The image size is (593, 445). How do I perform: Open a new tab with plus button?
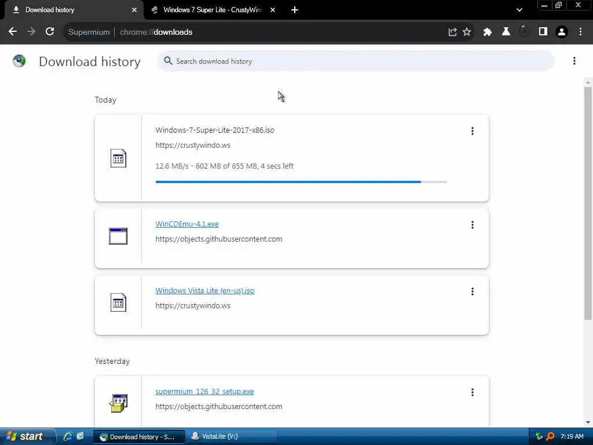click(x=295, y=10)
